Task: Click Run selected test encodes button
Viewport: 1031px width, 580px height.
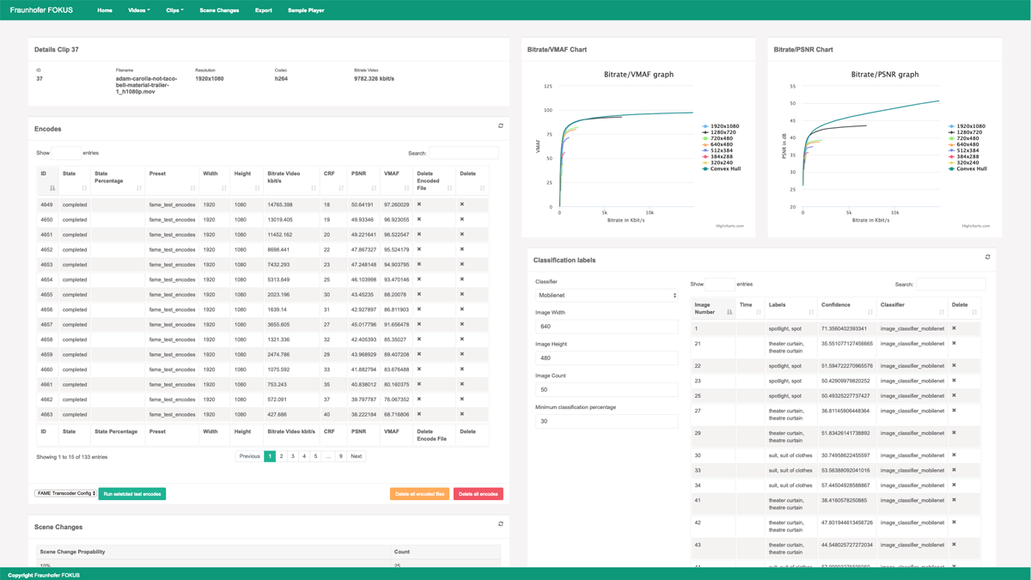Action: pos(132,494)
